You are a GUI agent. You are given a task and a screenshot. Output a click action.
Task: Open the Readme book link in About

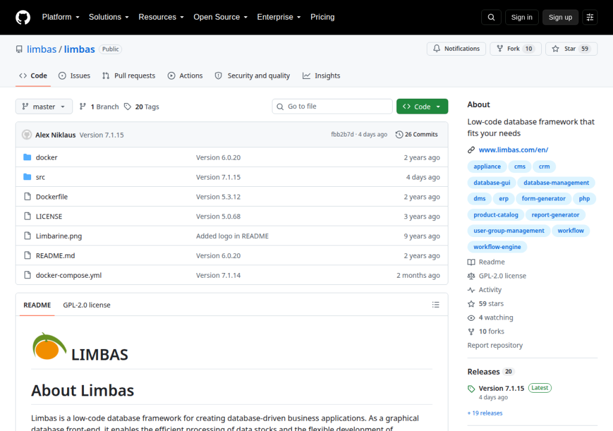pyautogui.click(x=486, y=262)
